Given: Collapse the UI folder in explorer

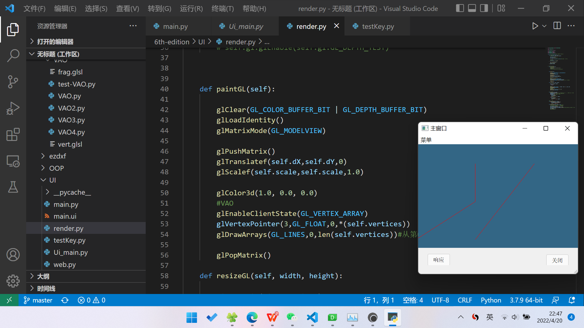Looking at the screenshot, I should coord(52,180).
